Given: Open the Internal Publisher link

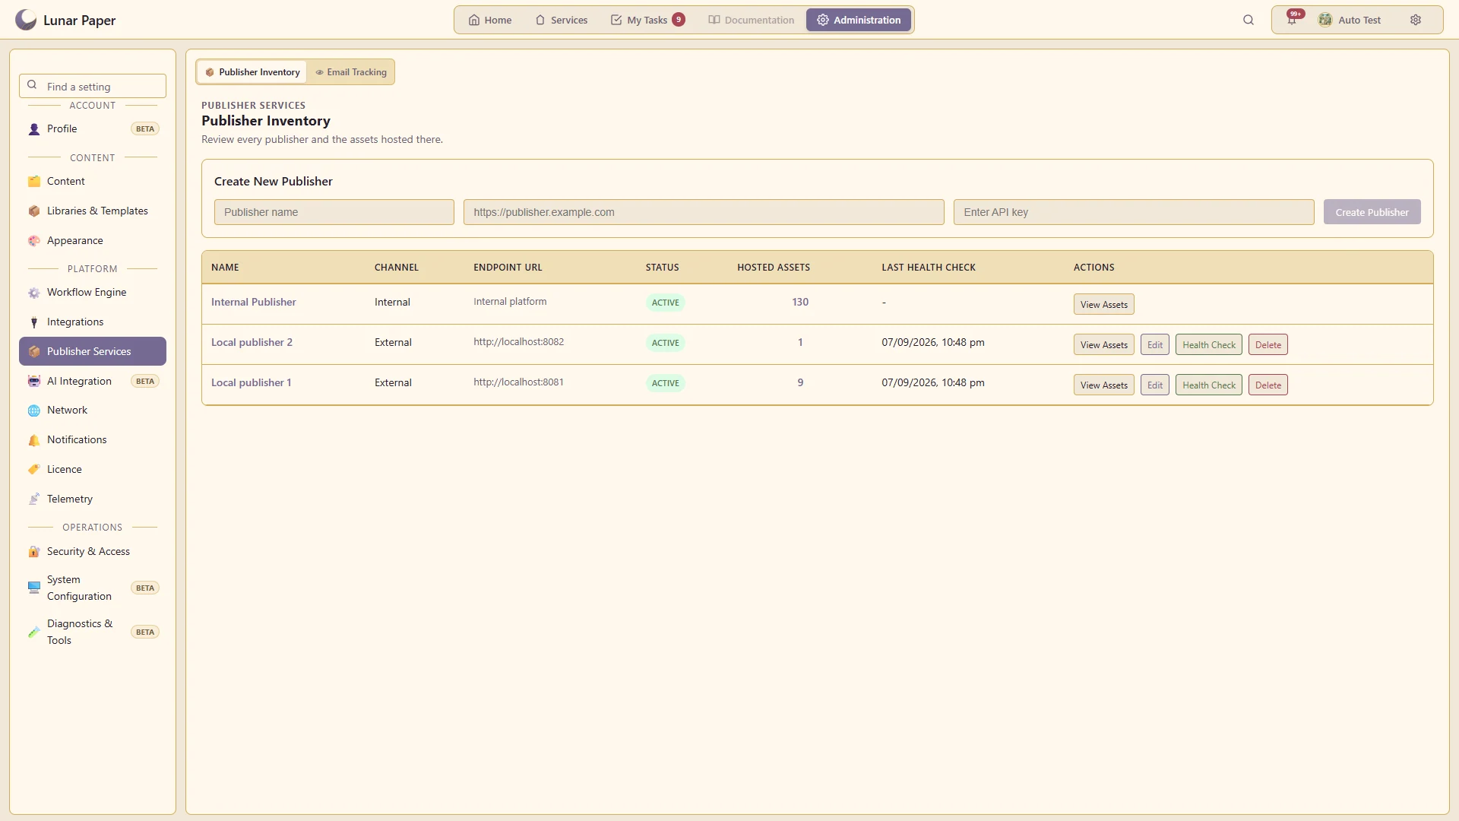Looking at the screenshot, I should (x=253, y=303).
